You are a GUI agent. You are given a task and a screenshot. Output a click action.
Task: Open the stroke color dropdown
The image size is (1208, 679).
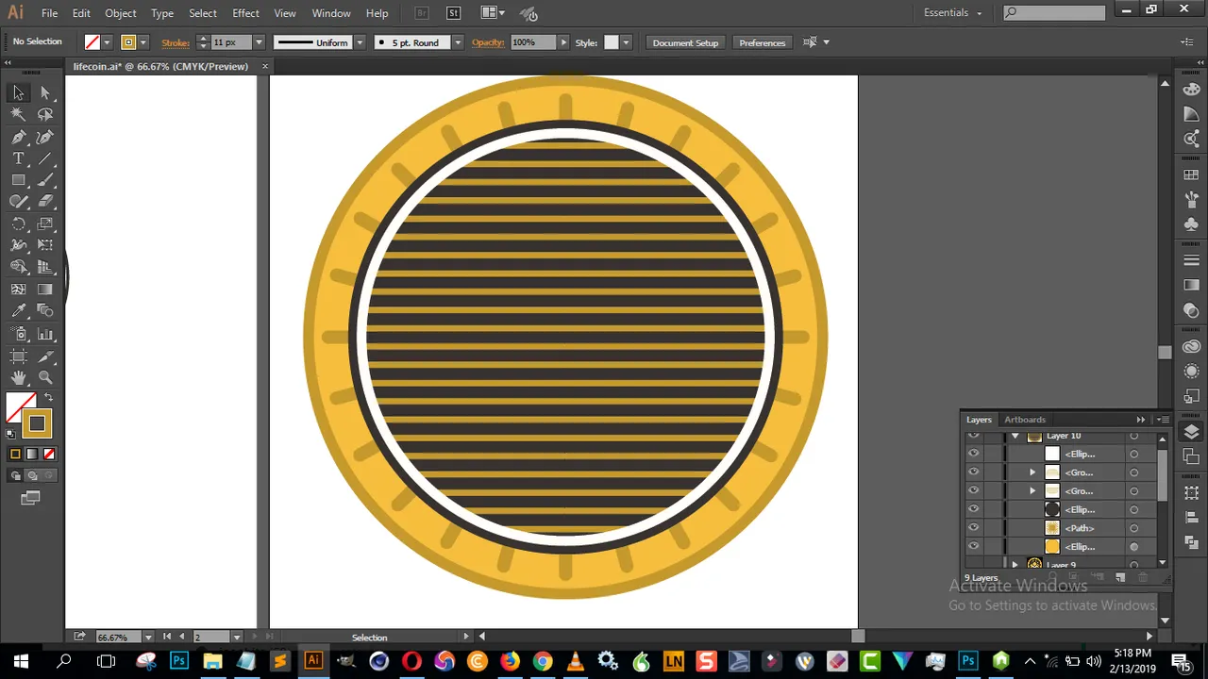coord(143,42)
